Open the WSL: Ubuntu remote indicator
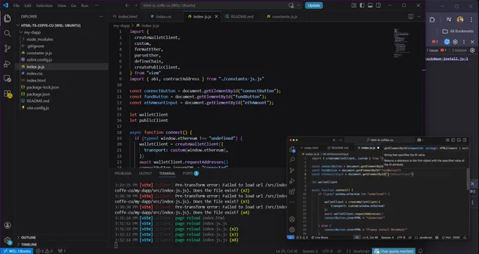Image resolution: width=479 pixels, height=254 pixels. (x=17, y=251)
